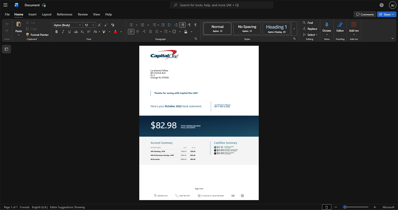Expand the Borders dropdown arrow
The width and height of the screenshot is (398, 210).
[180, 32]
